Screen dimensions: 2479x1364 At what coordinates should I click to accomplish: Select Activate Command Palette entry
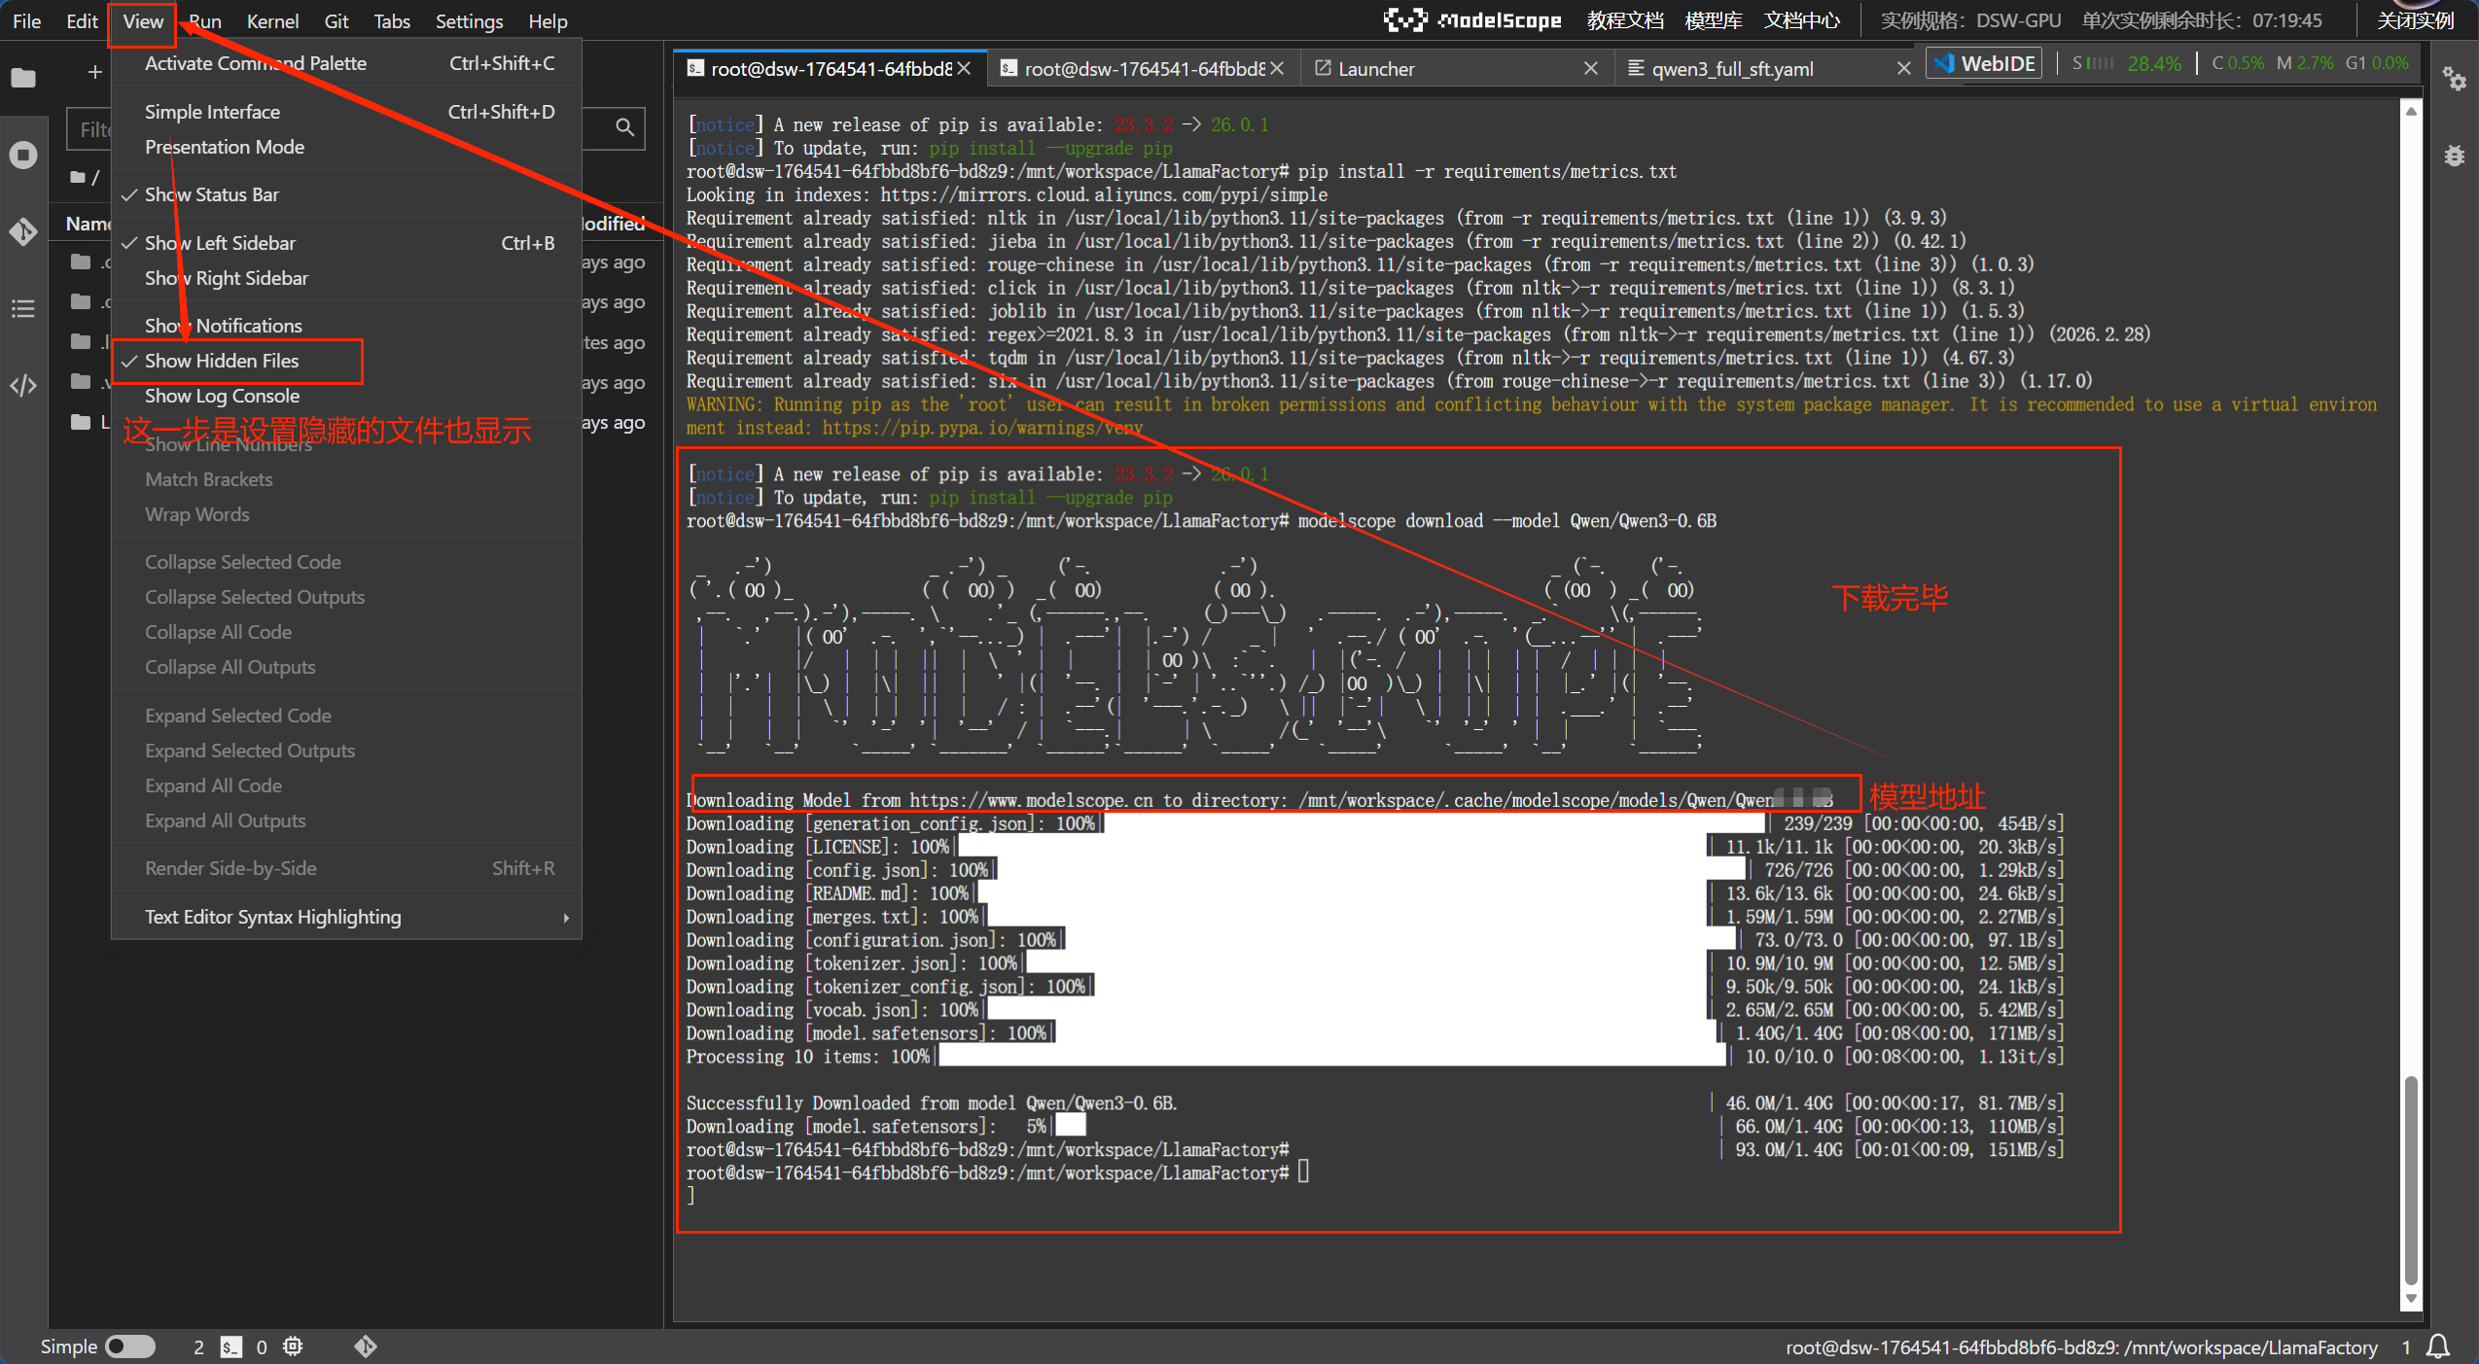256,64
